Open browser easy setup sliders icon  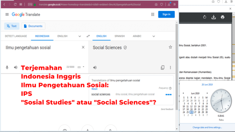click(175, 5)
